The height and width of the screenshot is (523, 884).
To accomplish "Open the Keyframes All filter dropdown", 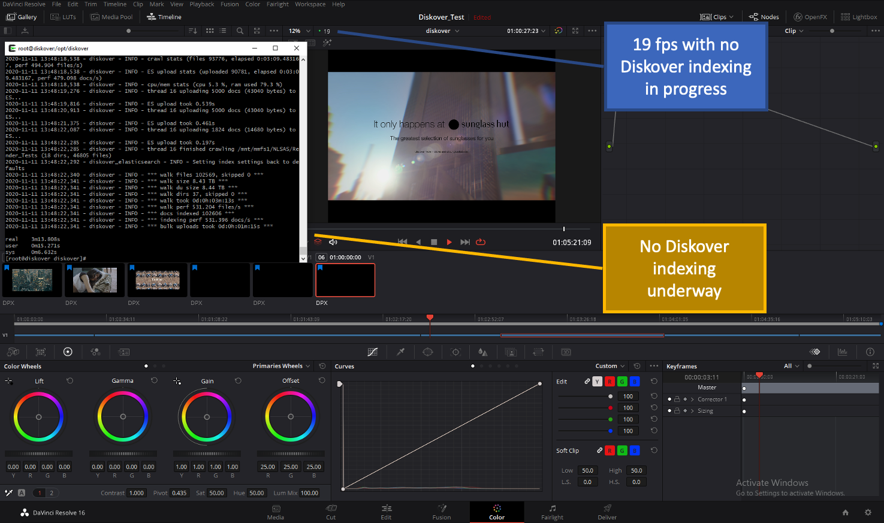I will [x=792, y=366].
